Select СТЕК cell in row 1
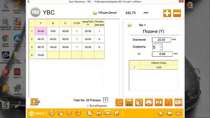210x118 pixels. click(76, 31)
